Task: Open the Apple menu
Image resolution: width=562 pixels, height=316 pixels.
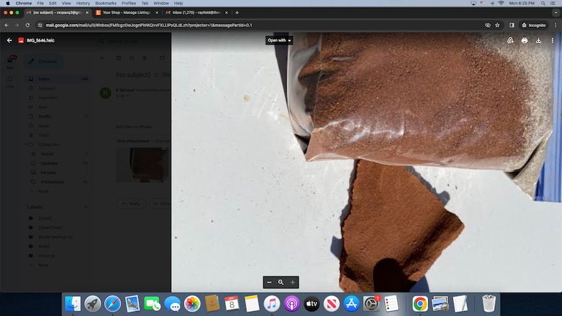Action: click(x=8, y=4)
